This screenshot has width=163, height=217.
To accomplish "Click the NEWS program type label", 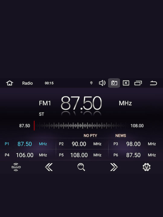I will 120,136.
